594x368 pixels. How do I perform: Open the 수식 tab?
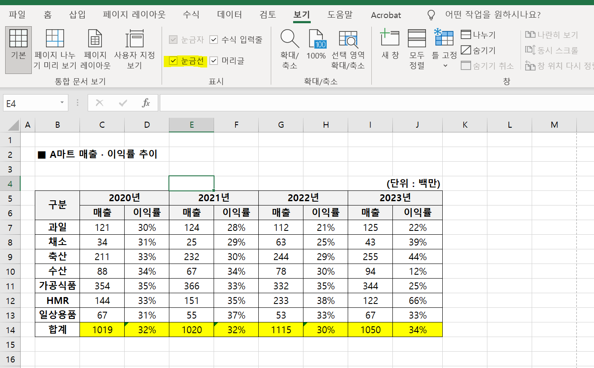[x=191, y=15]
